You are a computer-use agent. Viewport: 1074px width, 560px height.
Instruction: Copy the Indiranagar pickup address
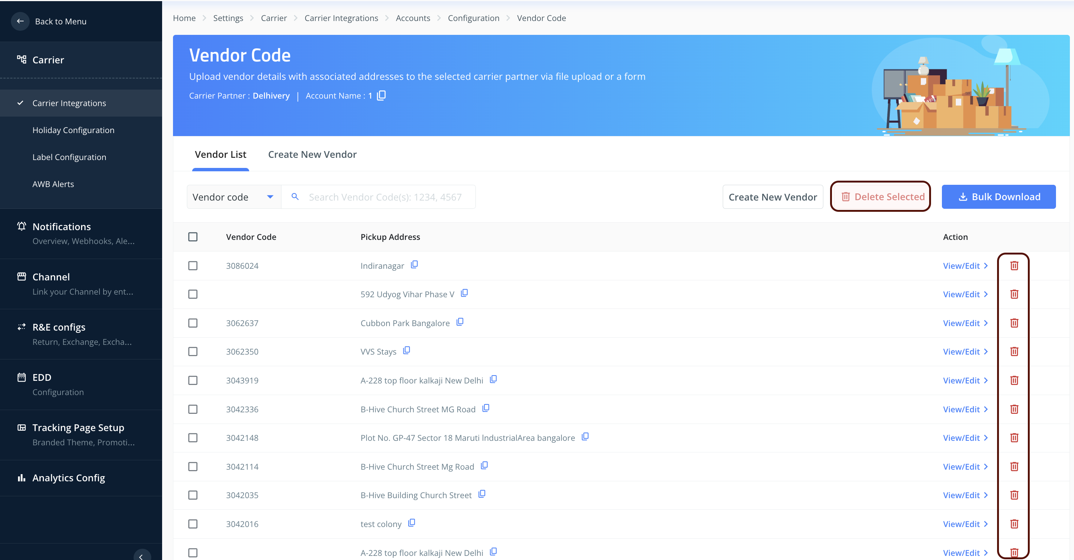tap(414, 265)
